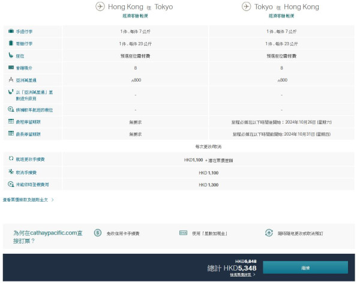Click the 座位 row label
Screen dimensions: 360x285
[x=20, y=56]
